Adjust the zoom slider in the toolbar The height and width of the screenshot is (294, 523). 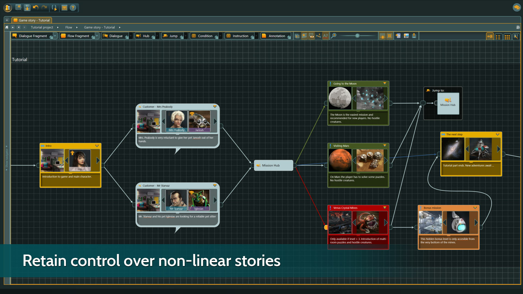click(x=357, y=35)
